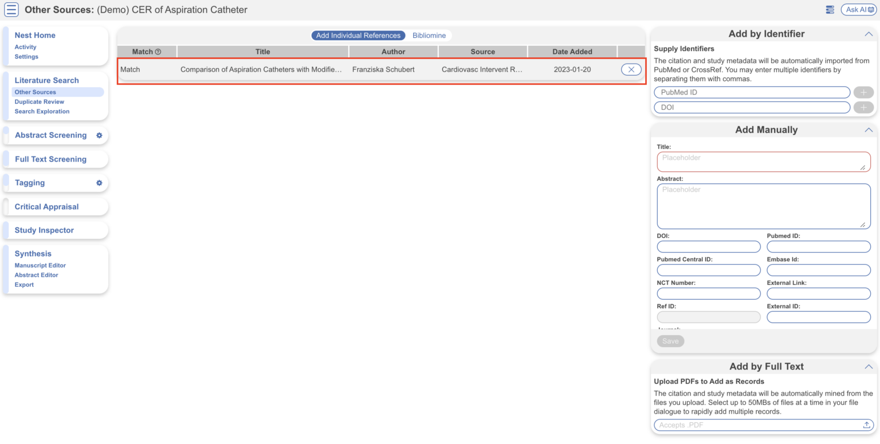
Task: Collapse the Add by Full Text panel
Action: click(868, 366)
